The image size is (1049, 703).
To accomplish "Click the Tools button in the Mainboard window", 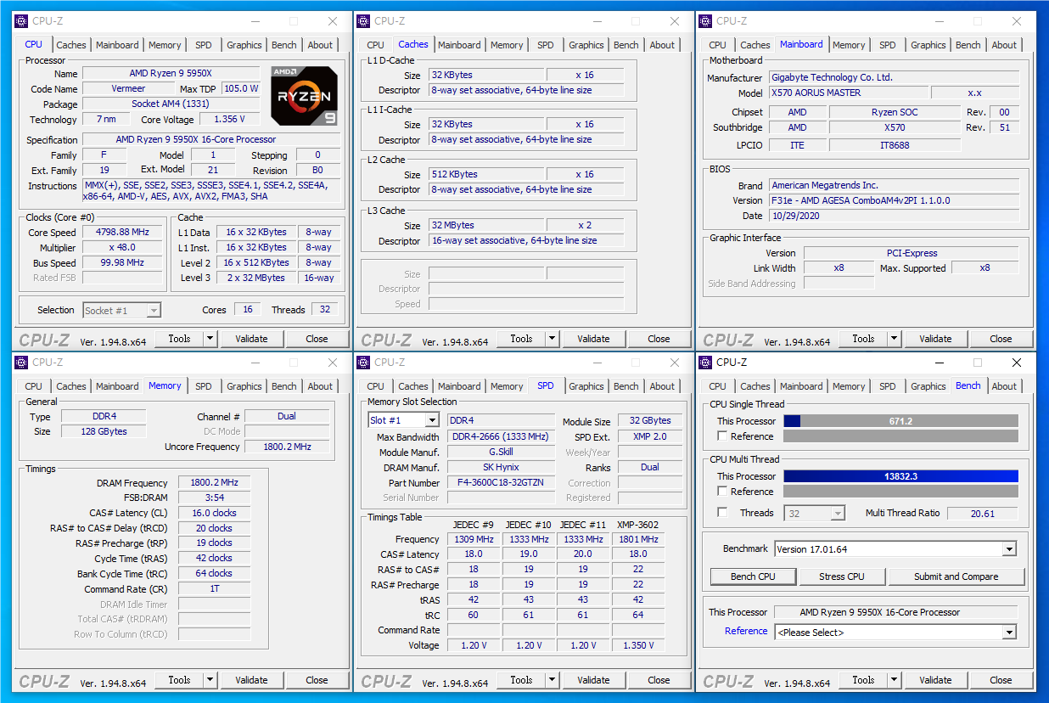I will (863, 339).
